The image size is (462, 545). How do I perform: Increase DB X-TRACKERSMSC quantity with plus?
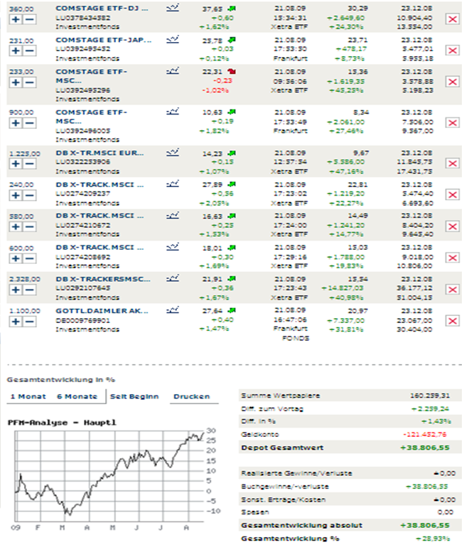(16, 290)
